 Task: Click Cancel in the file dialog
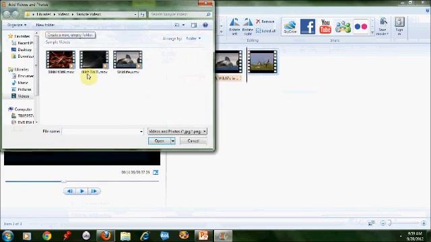click(x=193, y=140)
